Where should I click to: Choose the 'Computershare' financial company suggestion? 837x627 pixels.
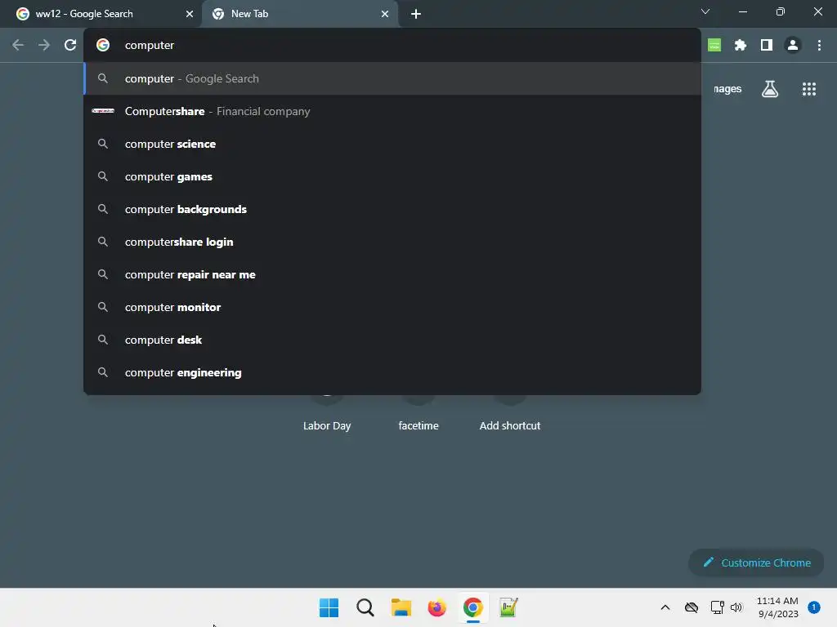[x=392, y=111]
